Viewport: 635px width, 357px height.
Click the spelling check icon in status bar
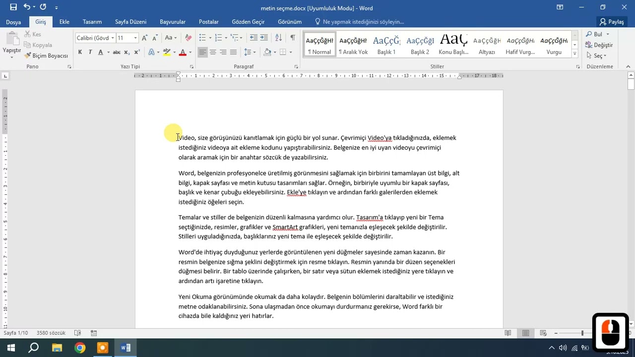click(x=77, y=333)
